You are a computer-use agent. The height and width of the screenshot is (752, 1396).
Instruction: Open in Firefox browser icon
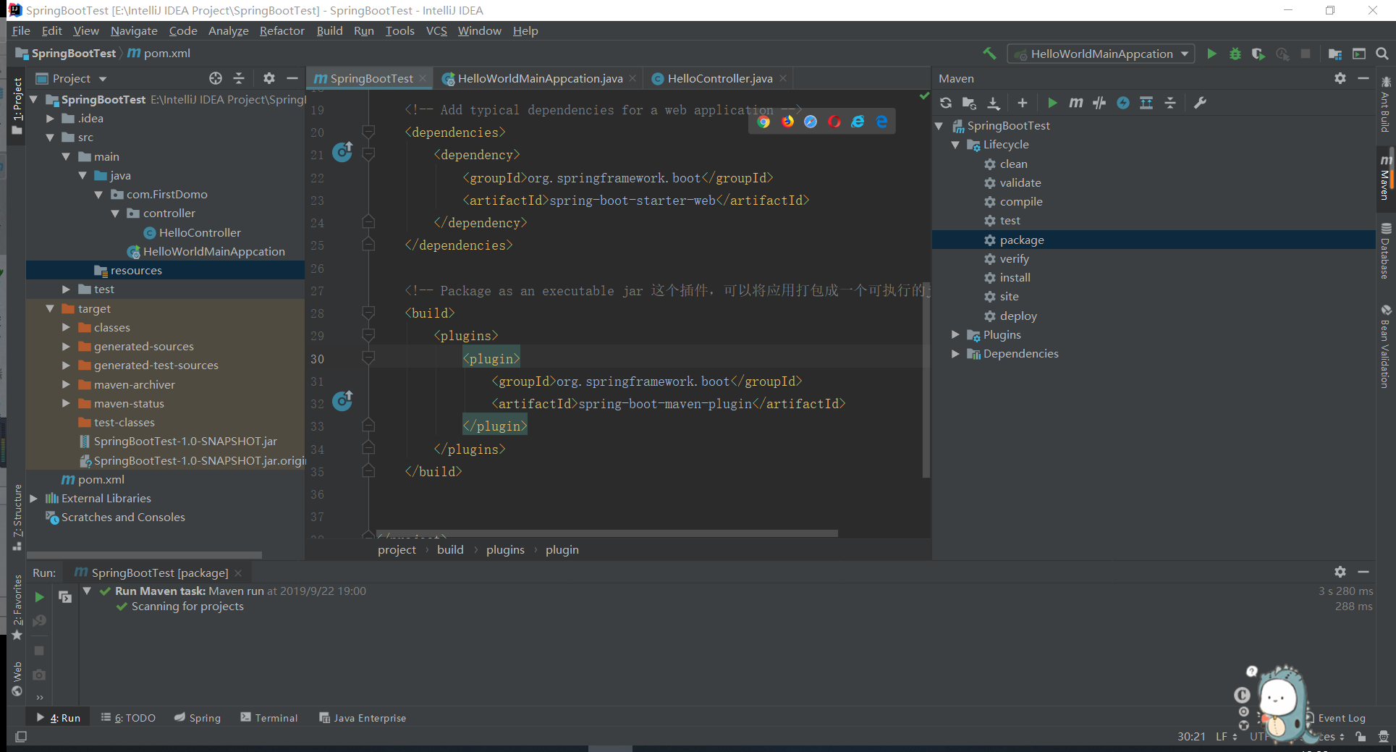[787, 122]
